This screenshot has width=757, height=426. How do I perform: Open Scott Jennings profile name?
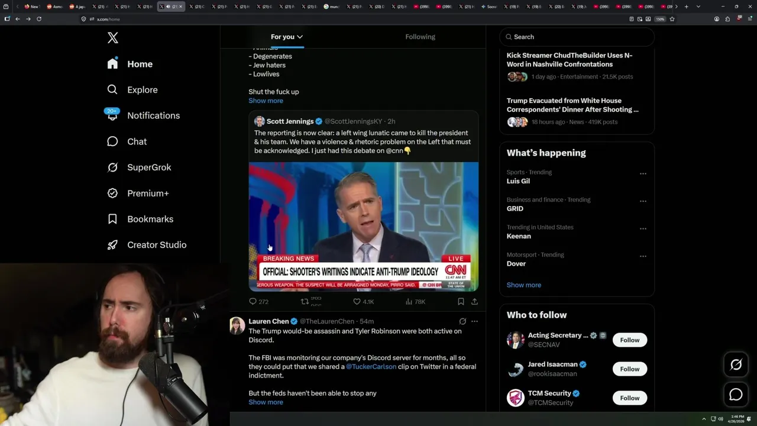[290, 121]
